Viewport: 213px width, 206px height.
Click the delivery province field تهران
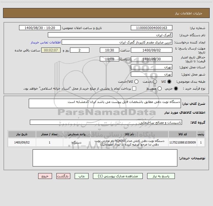point(152,67)
